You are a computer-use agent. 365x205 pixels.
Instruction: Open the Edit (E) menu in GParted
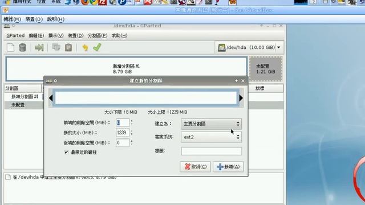(x=36, y=35)
